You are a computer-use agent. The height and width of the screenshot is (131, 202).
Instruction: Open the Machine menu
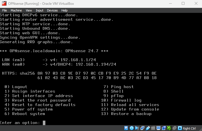(16, 10)
